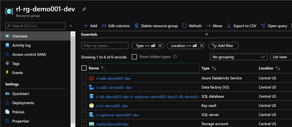This screenshot has height=127, width=292.
Task: Click the sidebar vertical scrollbar
Action: (73, 80)
